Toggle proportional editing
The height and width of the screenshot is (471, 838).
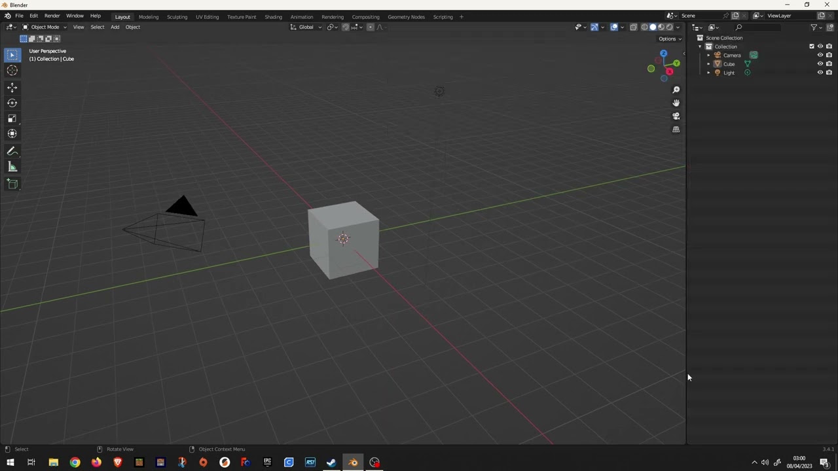point(371,27)
